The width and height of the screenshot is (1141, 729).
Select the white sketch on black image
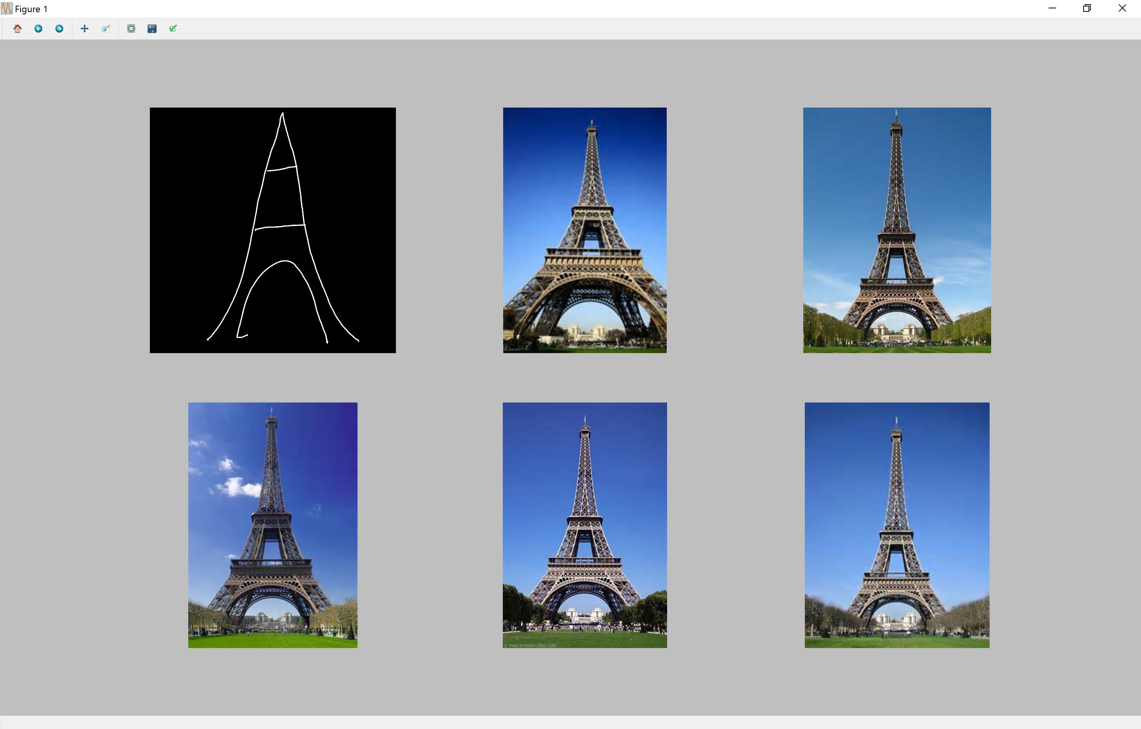tap(272, 230)
